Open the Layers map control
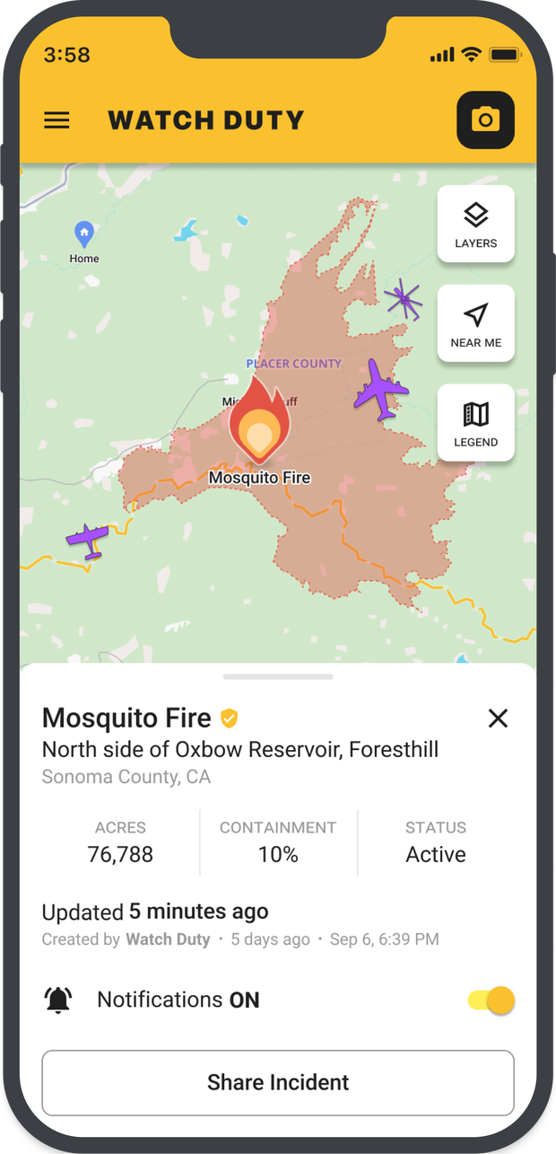This screenshot has width=556, height=1154. tap(475, 224)
